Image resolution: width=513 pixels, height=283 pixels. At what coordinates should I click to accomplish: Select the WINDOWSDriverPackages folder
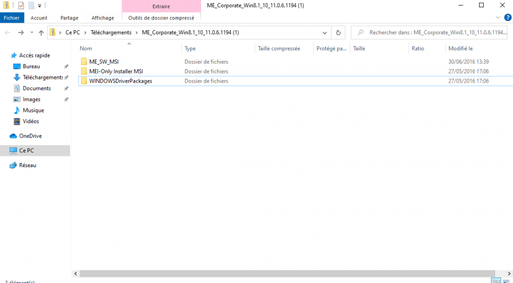tap(120, 81)
